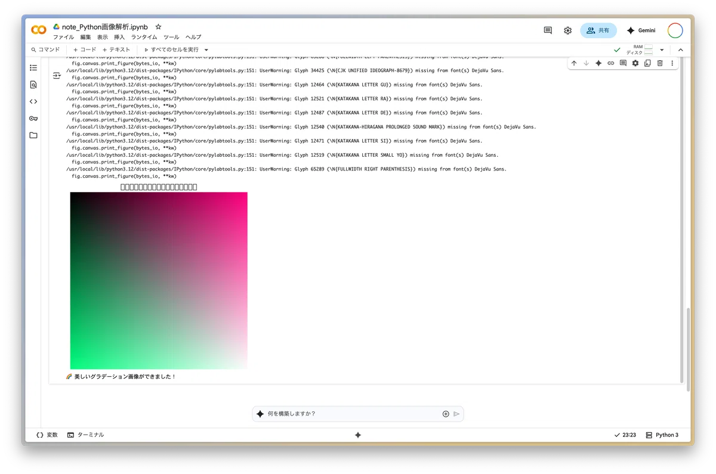Viewport: 716px width, 474px height.
Task: Open the ヘルプ menu
Action: point(193,37)
